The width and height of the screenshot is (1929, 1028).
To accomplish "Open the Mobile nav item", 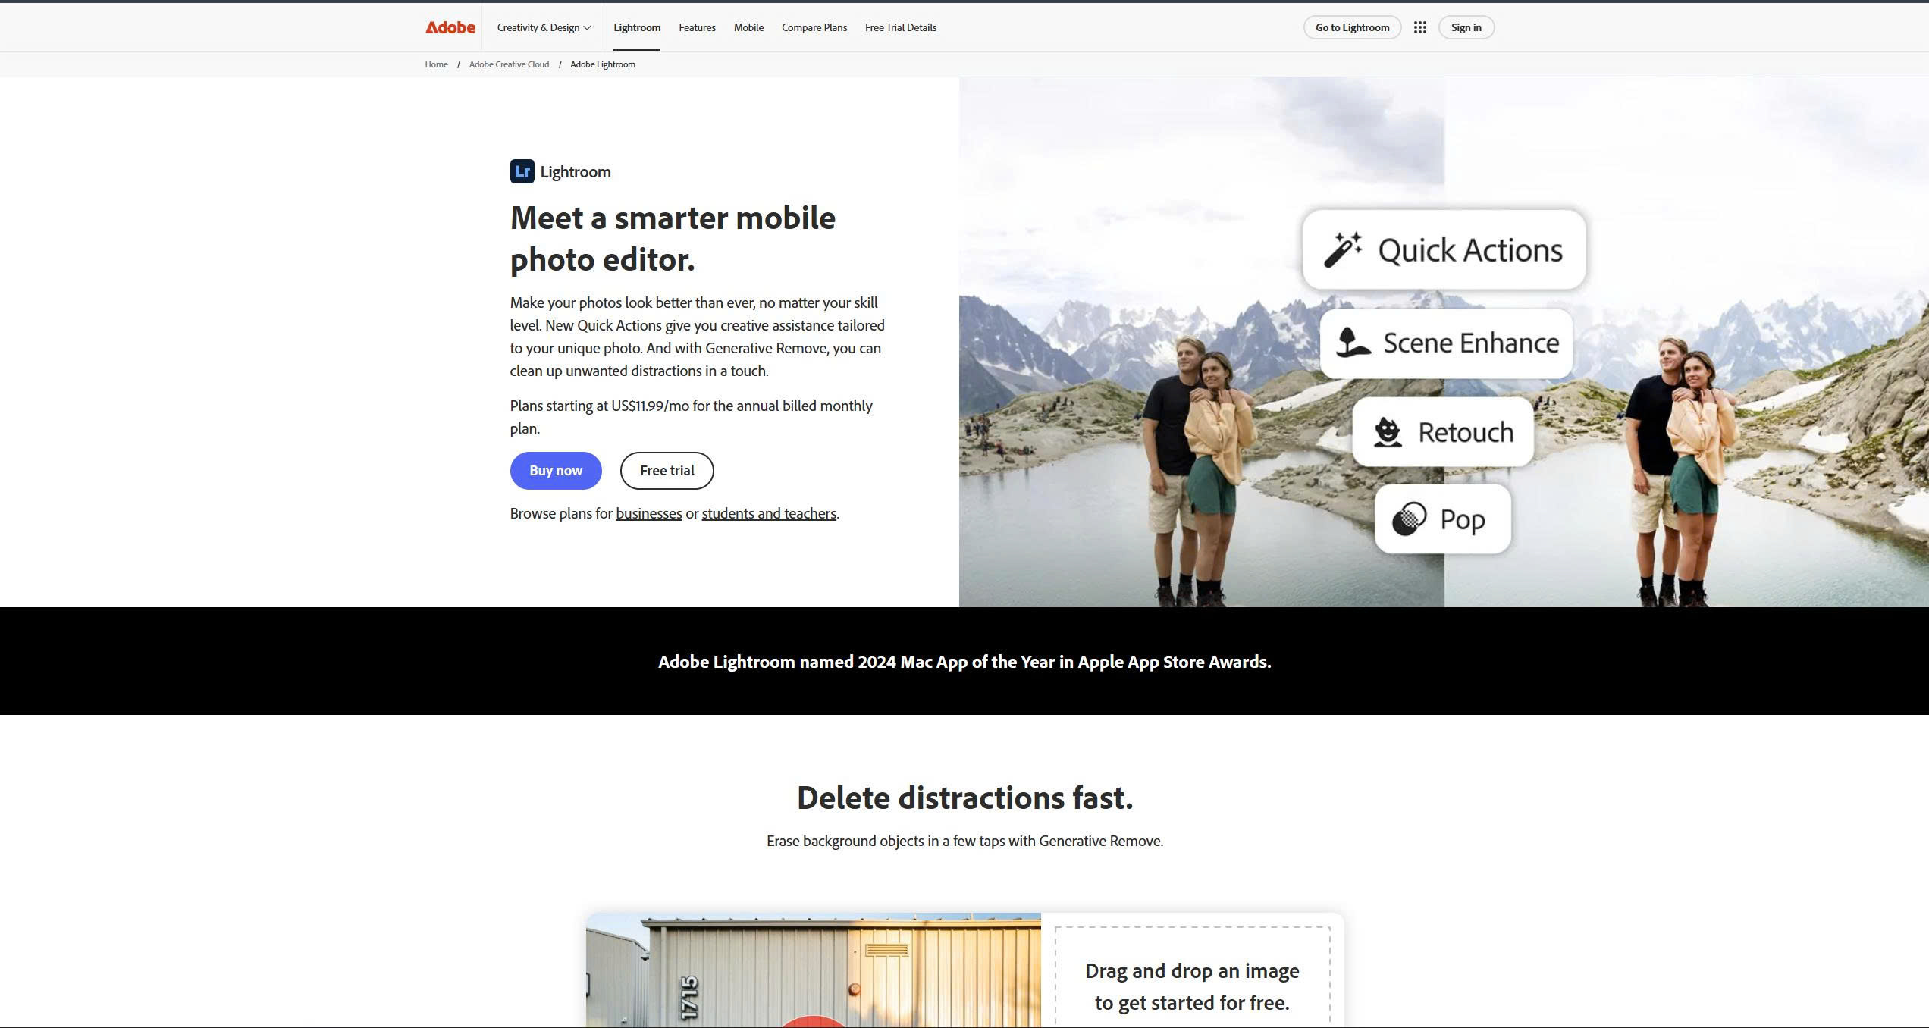I will coord(748,27).
